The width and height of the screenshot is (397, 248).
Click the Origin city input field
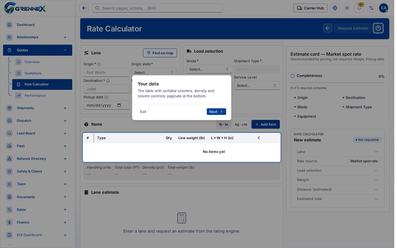(106, 73)
